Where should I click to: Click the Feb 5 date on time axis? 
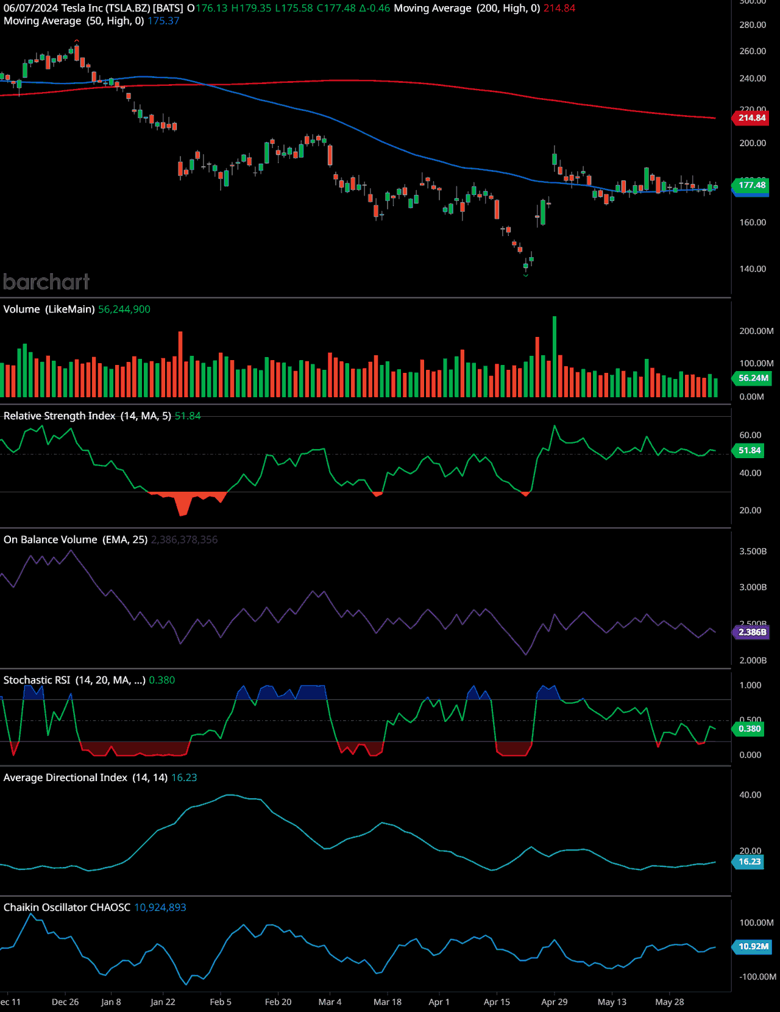pyautogui.click(x=221, y=1002)
